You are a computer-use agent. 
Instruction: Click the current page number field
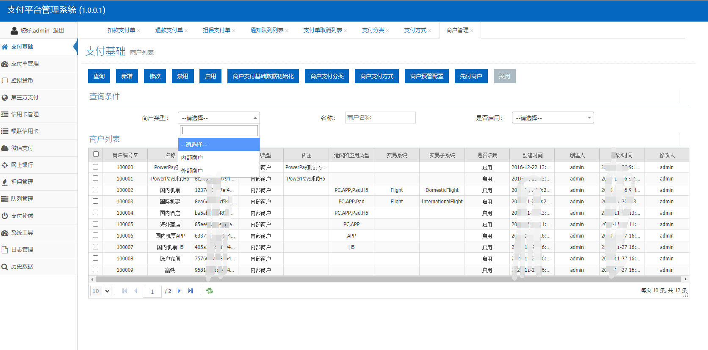[x=152, y=291]
